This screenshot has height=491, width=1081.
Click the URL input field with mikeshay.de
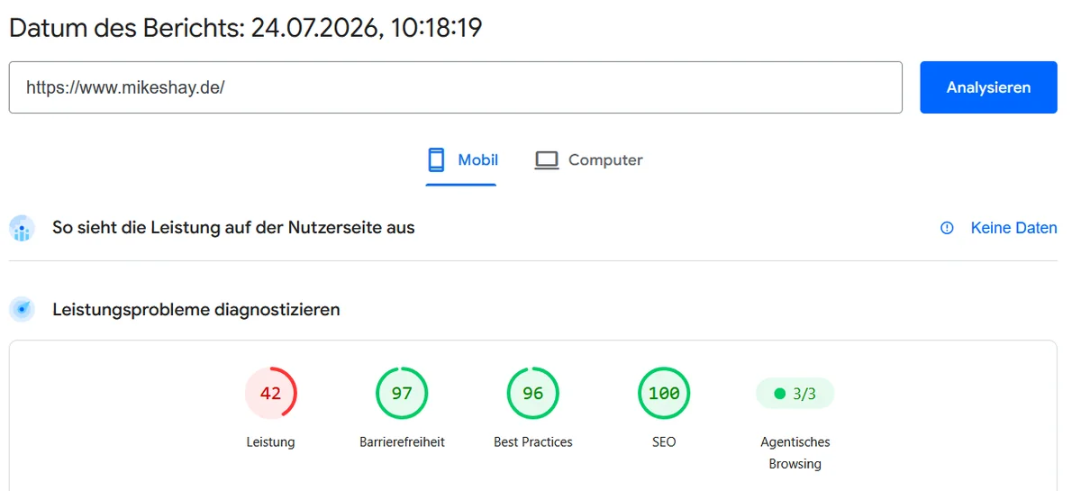point(455,87)
